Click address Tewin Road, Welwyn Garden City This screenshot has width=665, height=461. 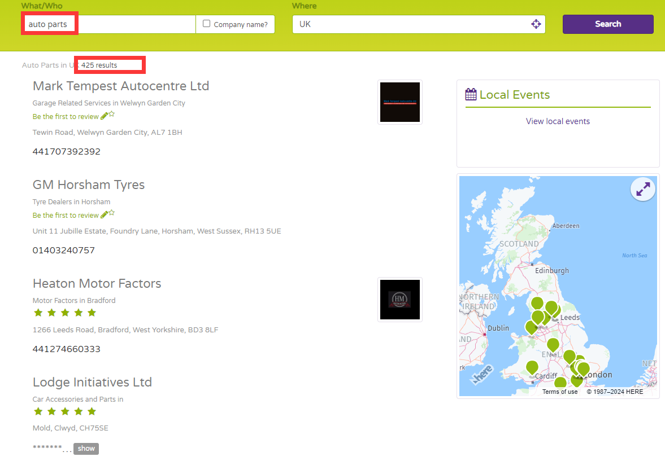tap(107, 132)
